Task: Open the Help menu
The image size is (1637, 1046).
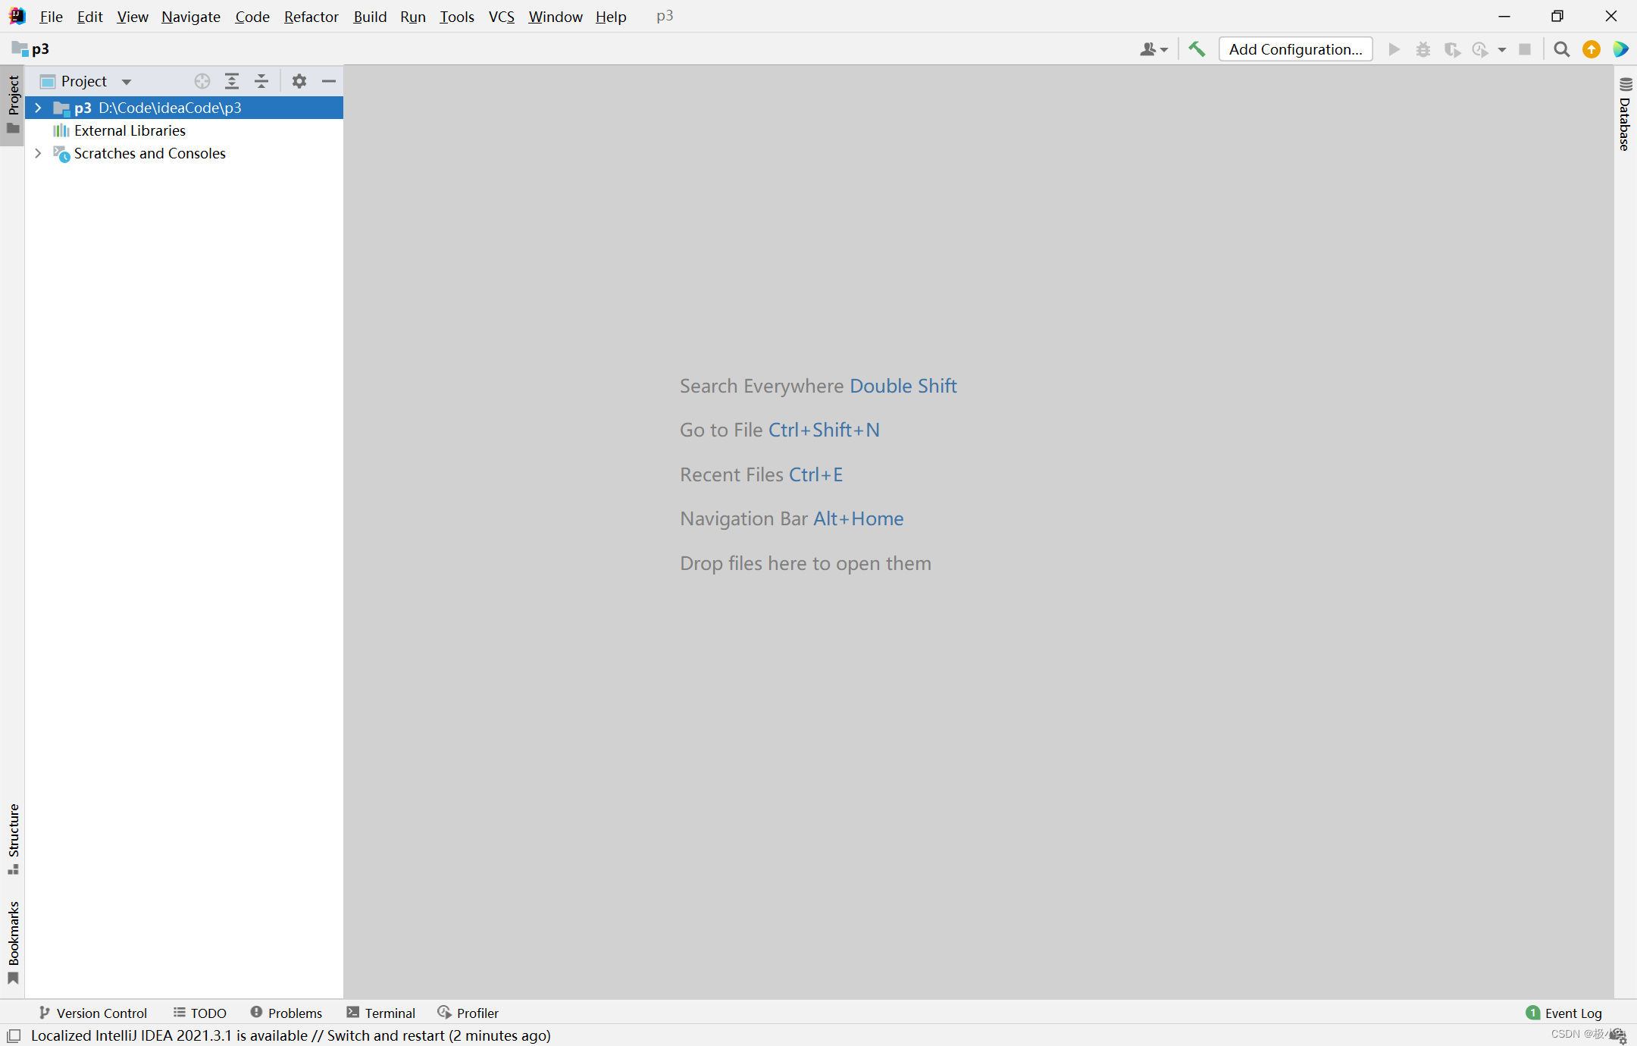Action: point(610,17)
